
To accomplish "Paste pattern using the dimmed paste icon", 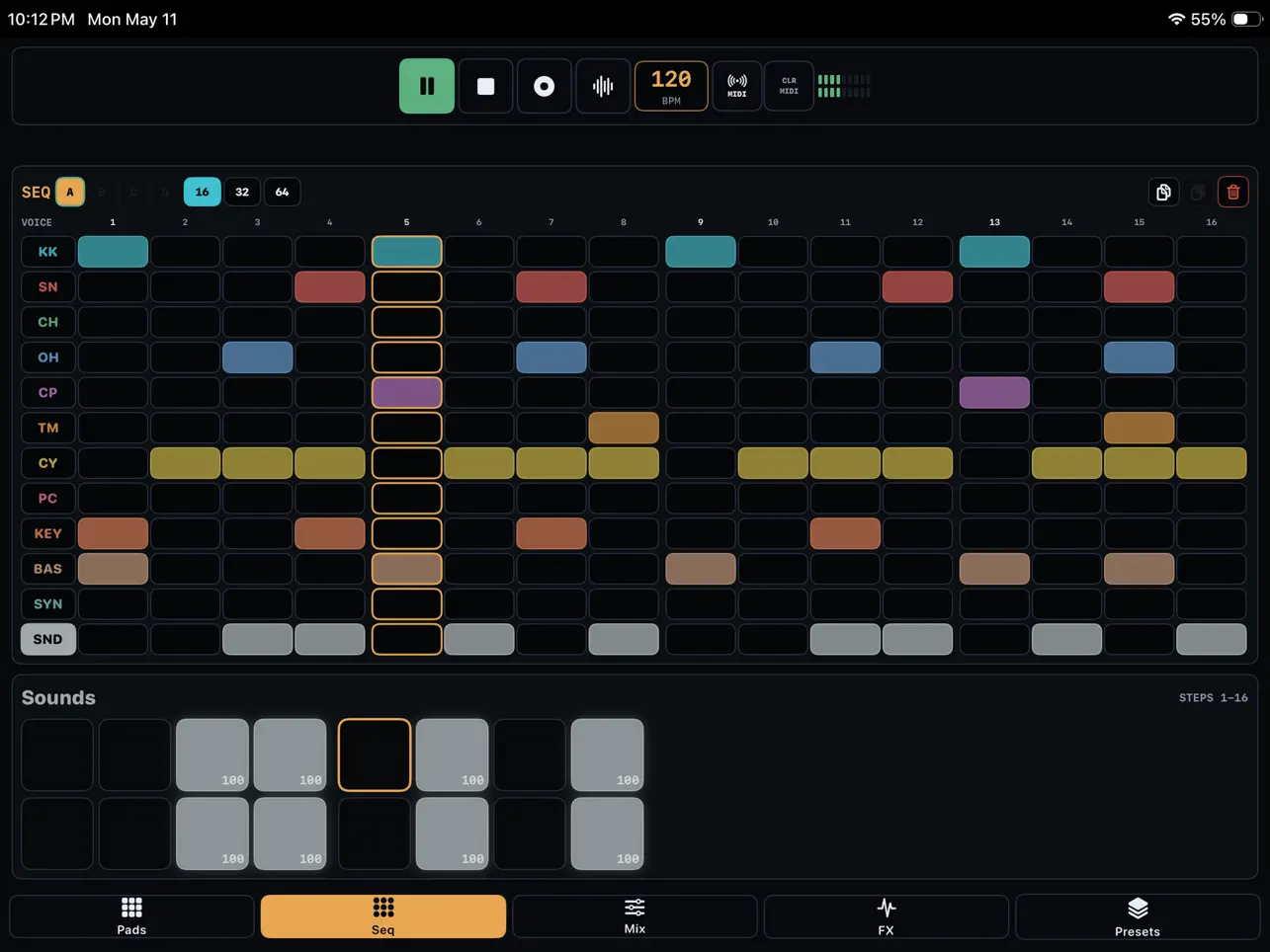I will click(1199, 192).
